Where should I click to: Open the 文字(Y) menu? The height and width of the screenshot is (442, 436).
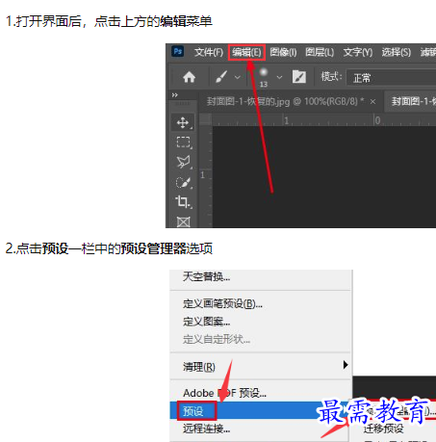click(x=357, y=52)
